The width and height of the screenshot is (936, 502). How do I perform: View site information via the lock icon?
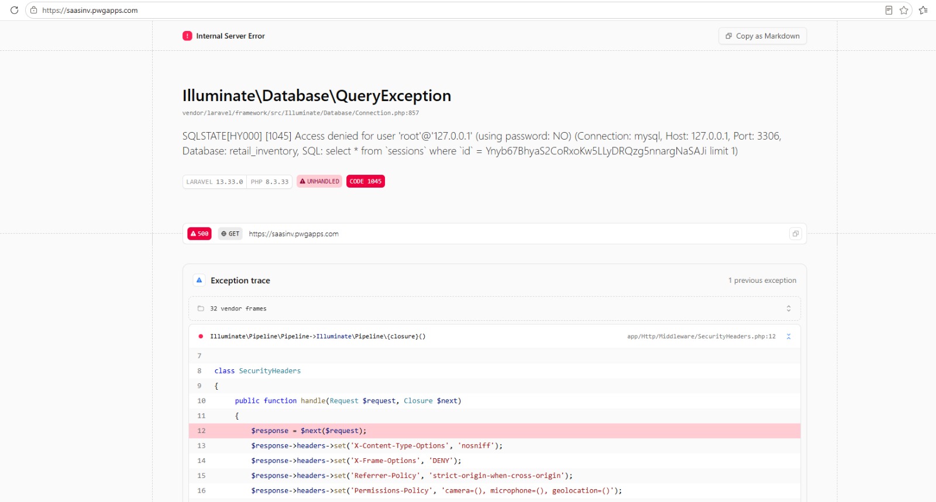[34, 11]
